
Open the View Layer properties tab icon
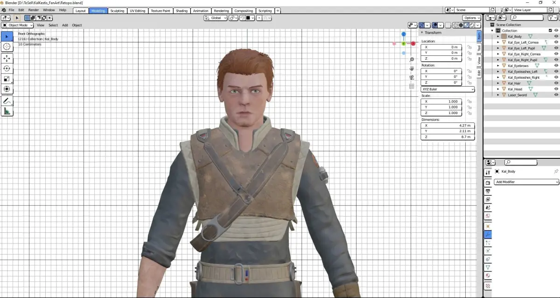(x=488, y=200)
